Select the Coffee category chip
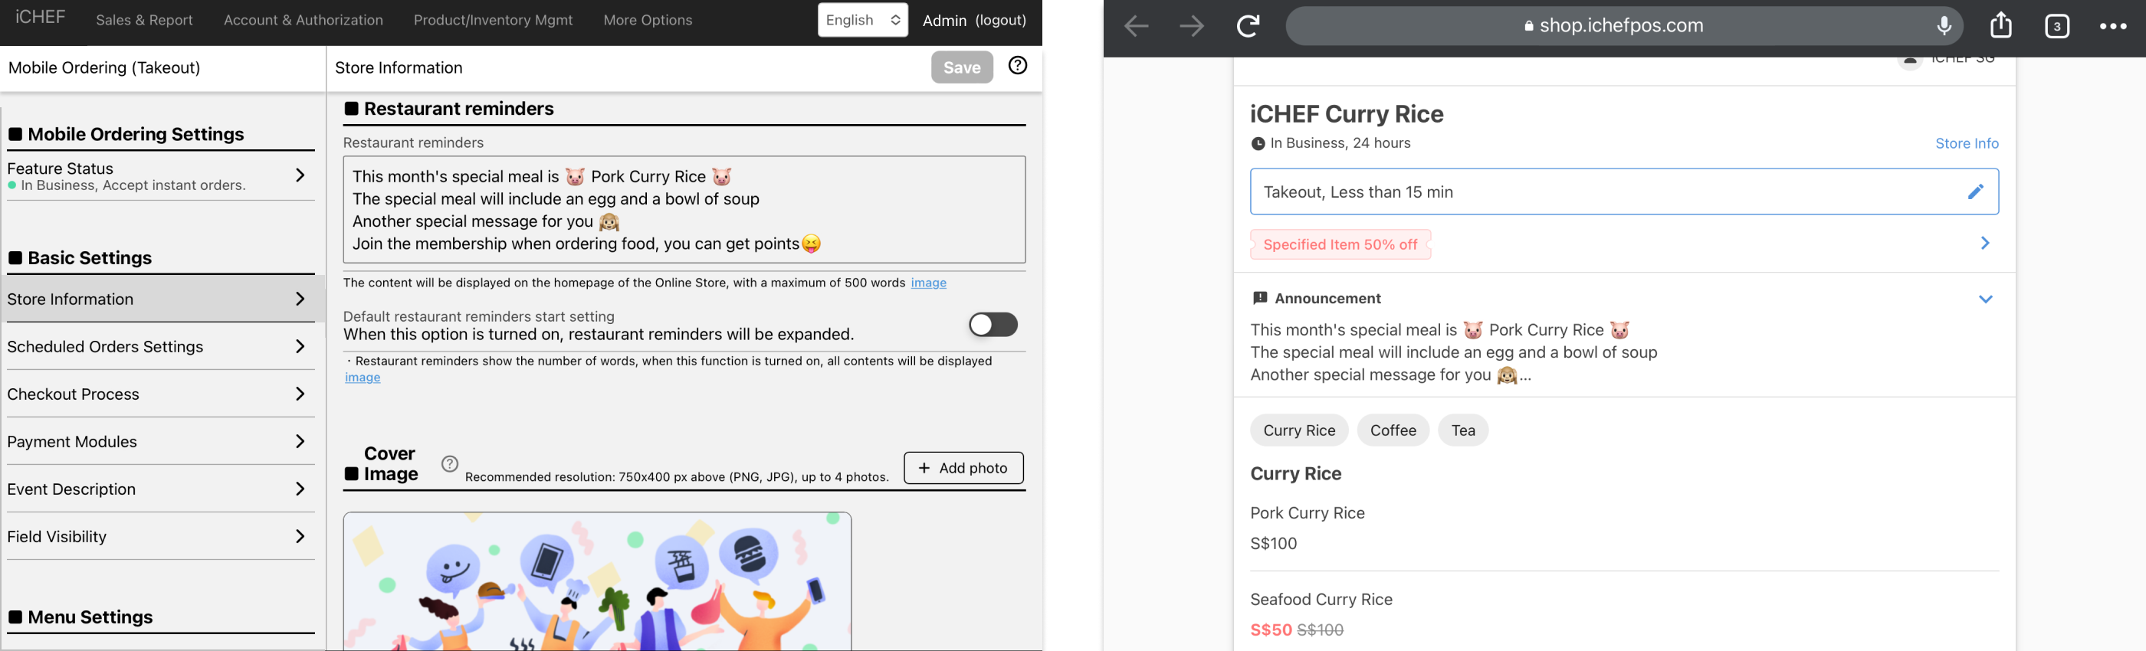The height and width of the screenshot is (651, 2146). point(1393,430)
